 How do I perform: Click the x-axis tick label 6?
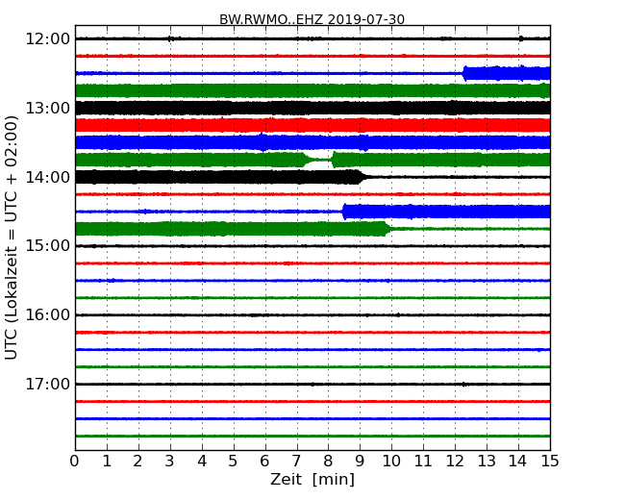coord(265,462)
